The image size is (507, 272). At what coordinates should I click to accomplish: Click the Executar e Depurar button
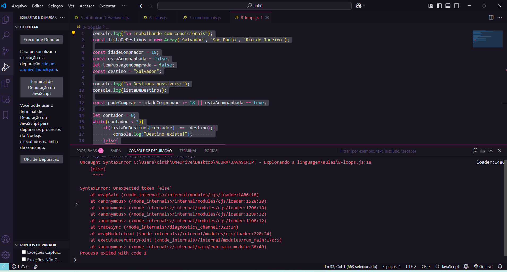[x=41, y=39]
